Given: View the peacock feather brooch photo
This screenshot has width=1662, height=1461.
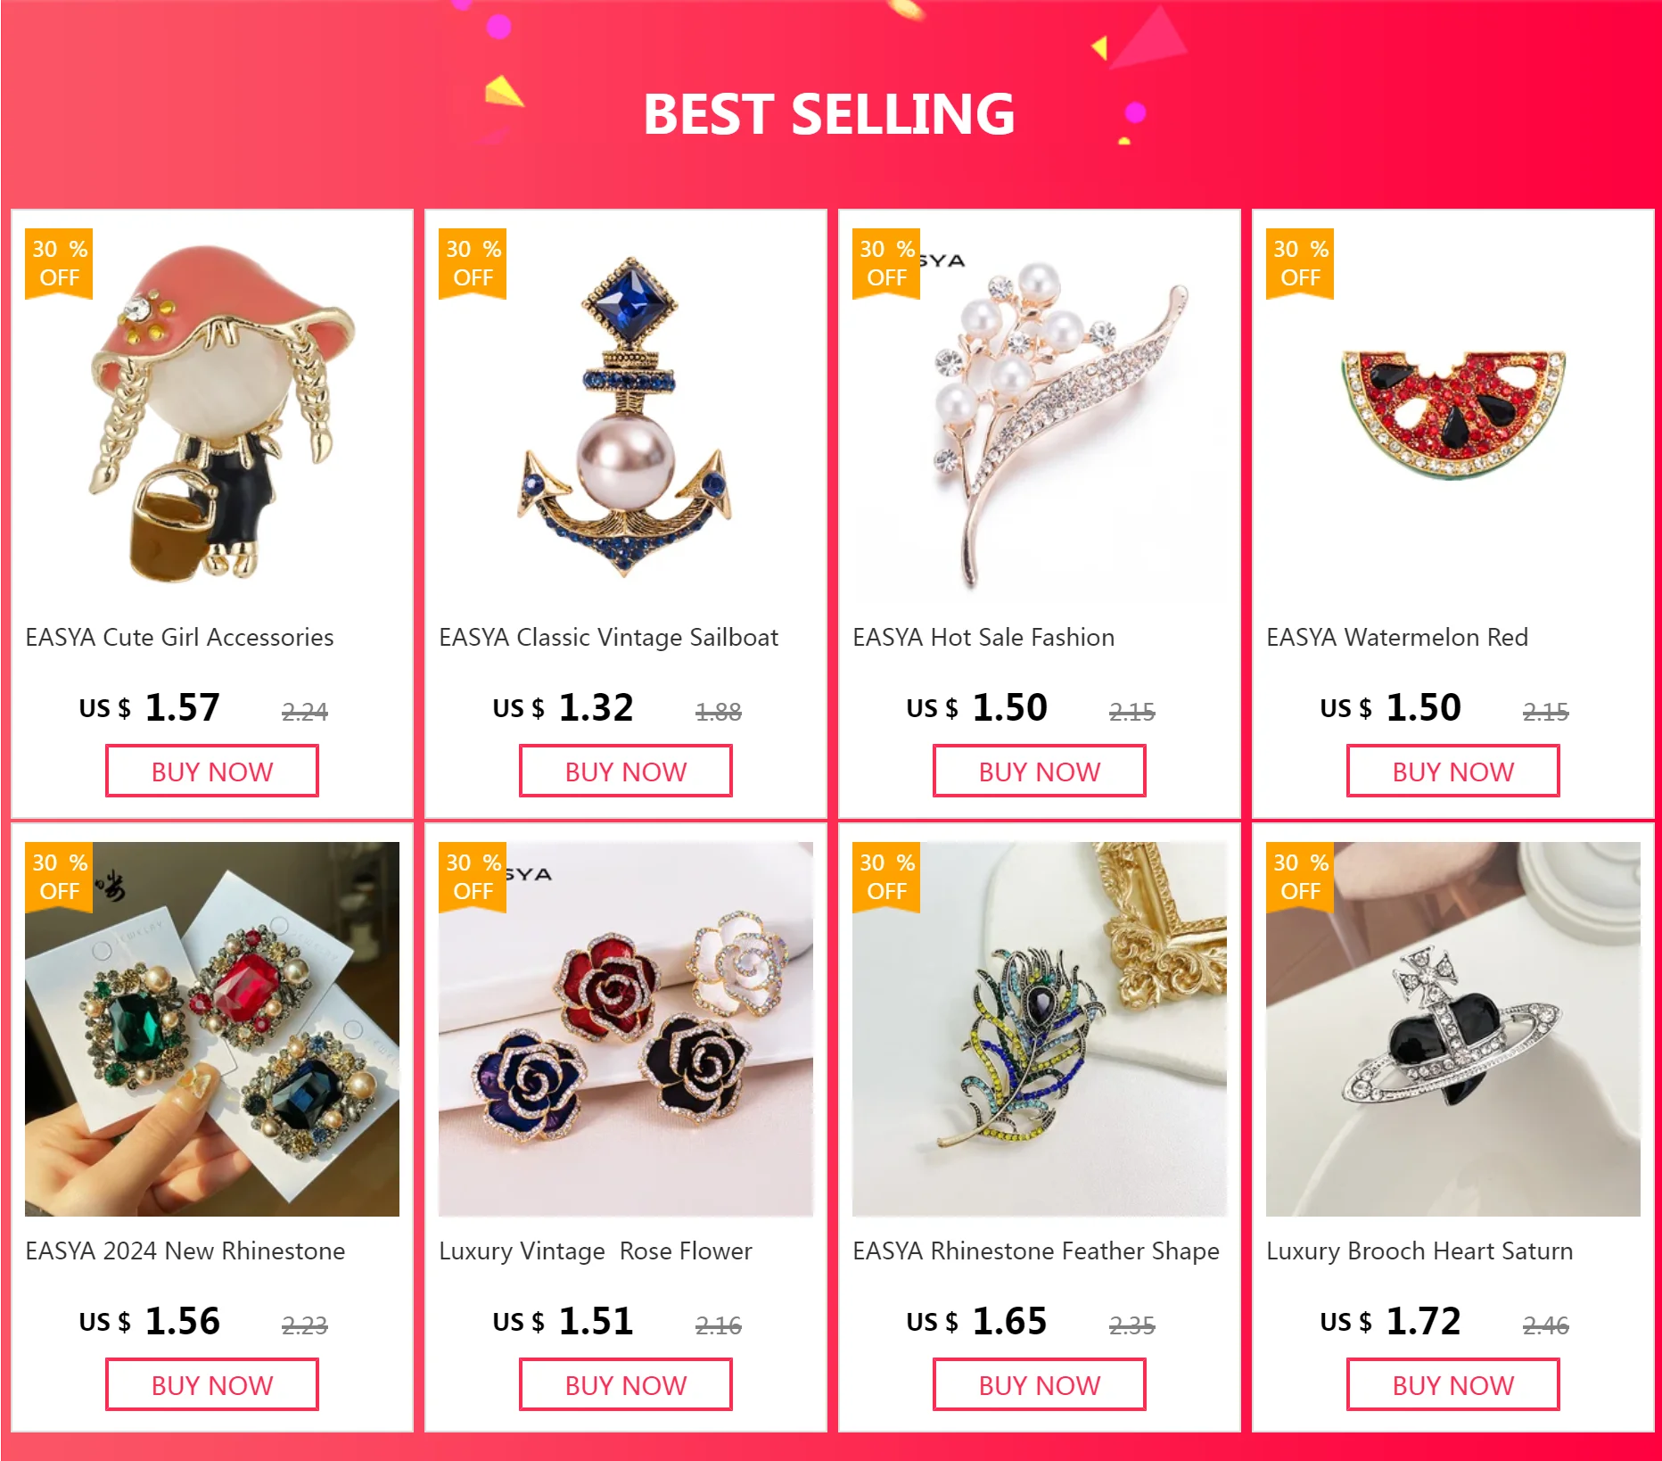Looking at the screenshot, I should [1040, 1029].
